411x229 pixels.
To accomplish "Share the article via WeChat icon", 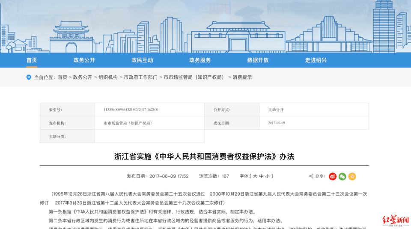I will point(342,176).
